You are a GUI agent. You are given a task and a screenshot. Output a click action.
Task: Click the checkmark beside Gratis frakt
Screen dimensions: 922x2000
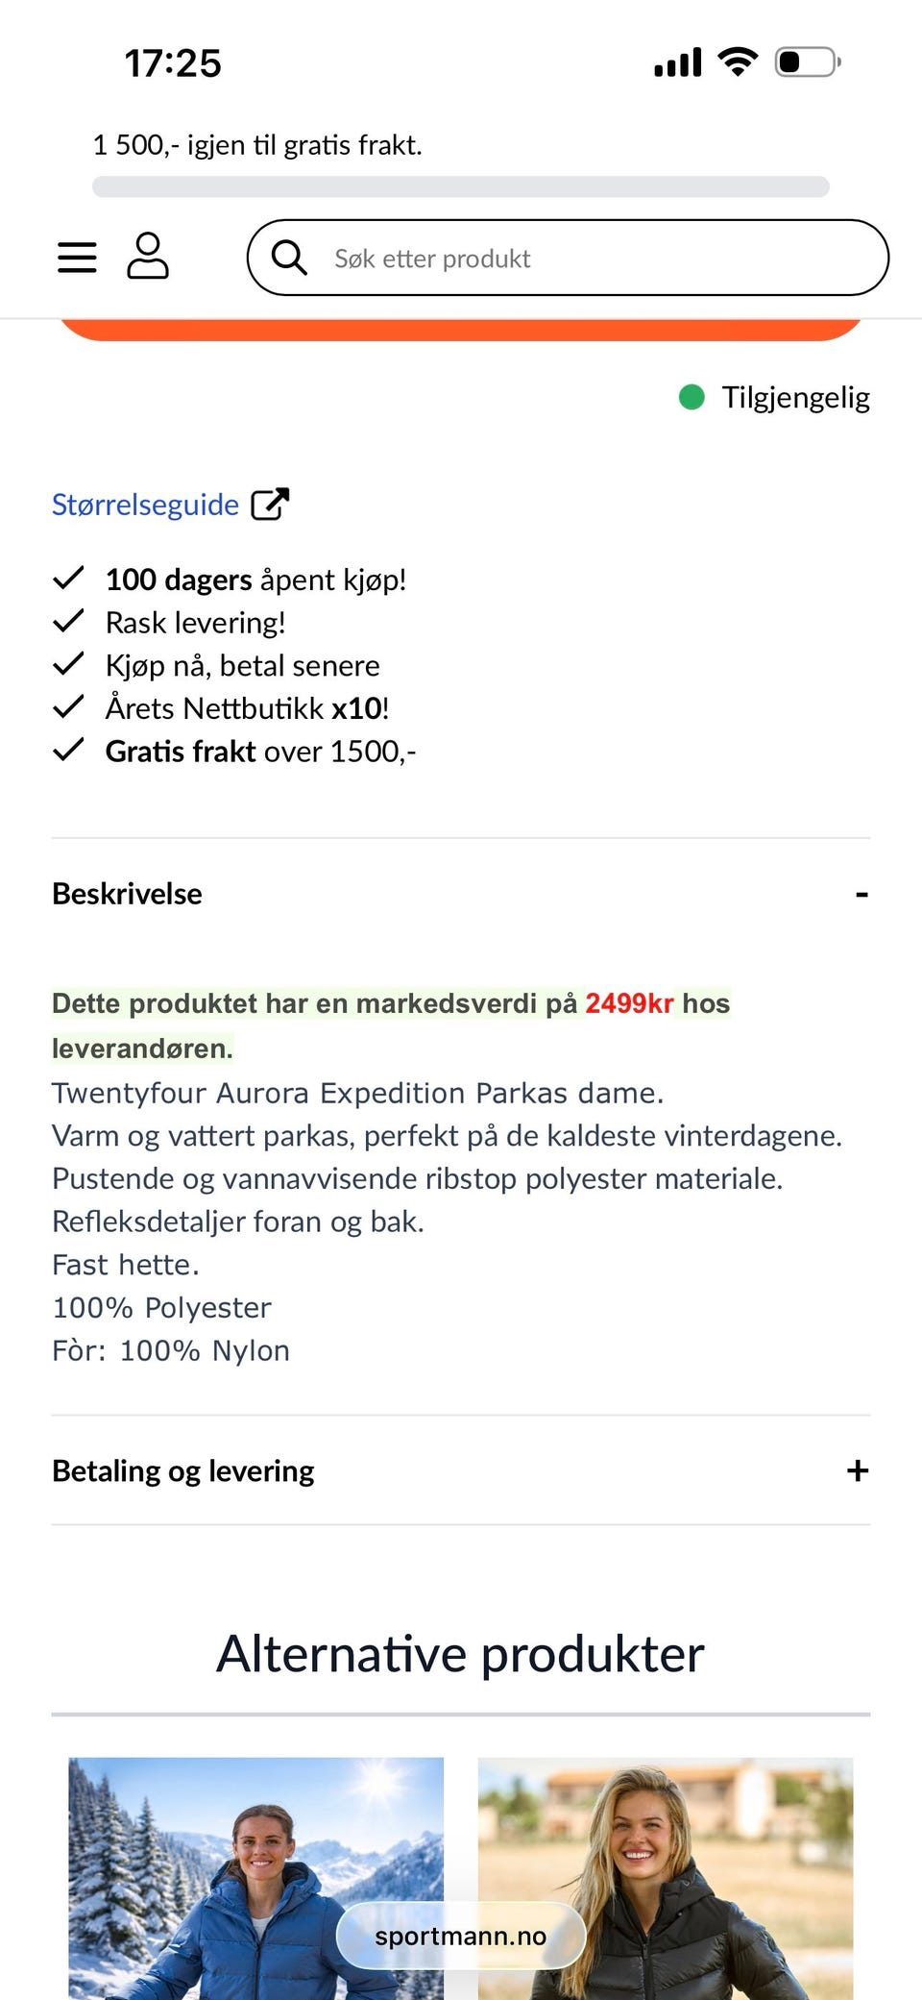click(67, 750)
